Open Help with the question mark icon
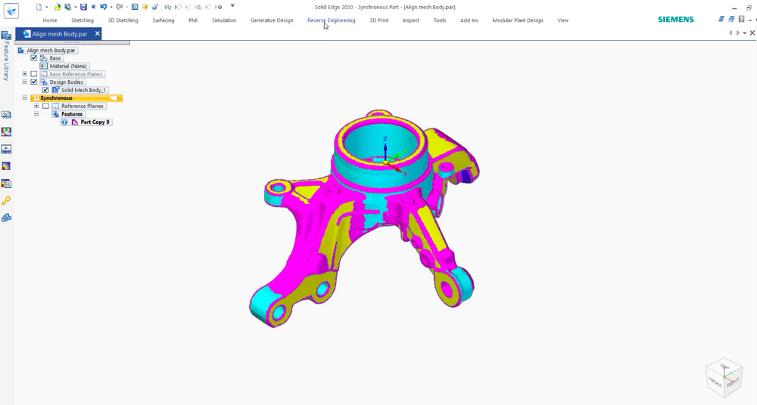This screenshot has width=757, height=405. point(742,20)
